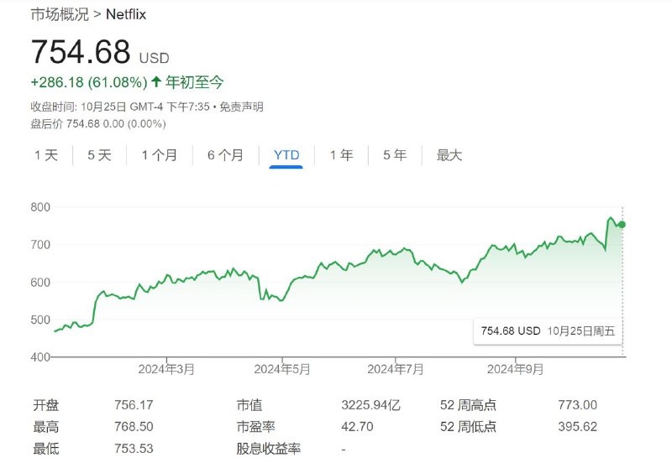This screenshot has width=672, height=463.
Task: Select the 最大 range tab
Action: click(449, 155)
